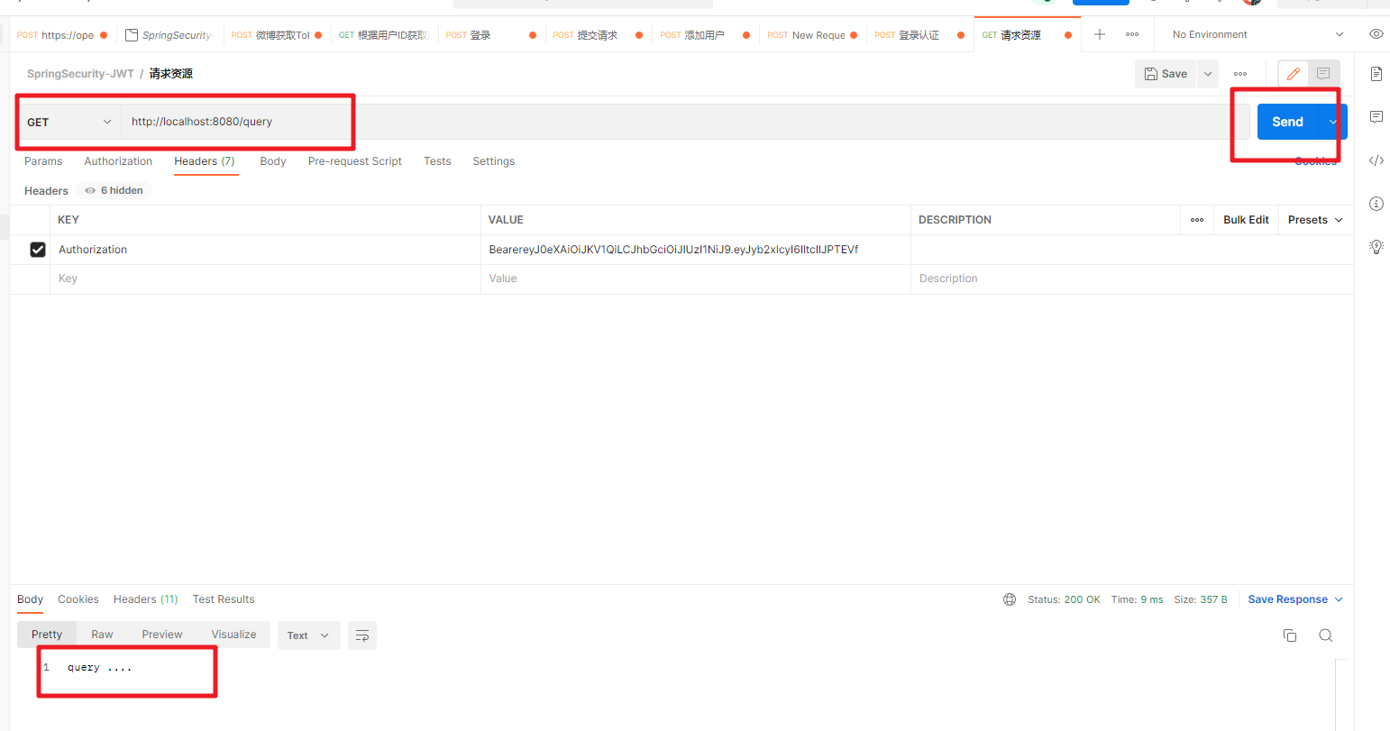The width and height of the screenshot is (1390, 731).
Task: Click the request URL field
Action: click(685, 122)
